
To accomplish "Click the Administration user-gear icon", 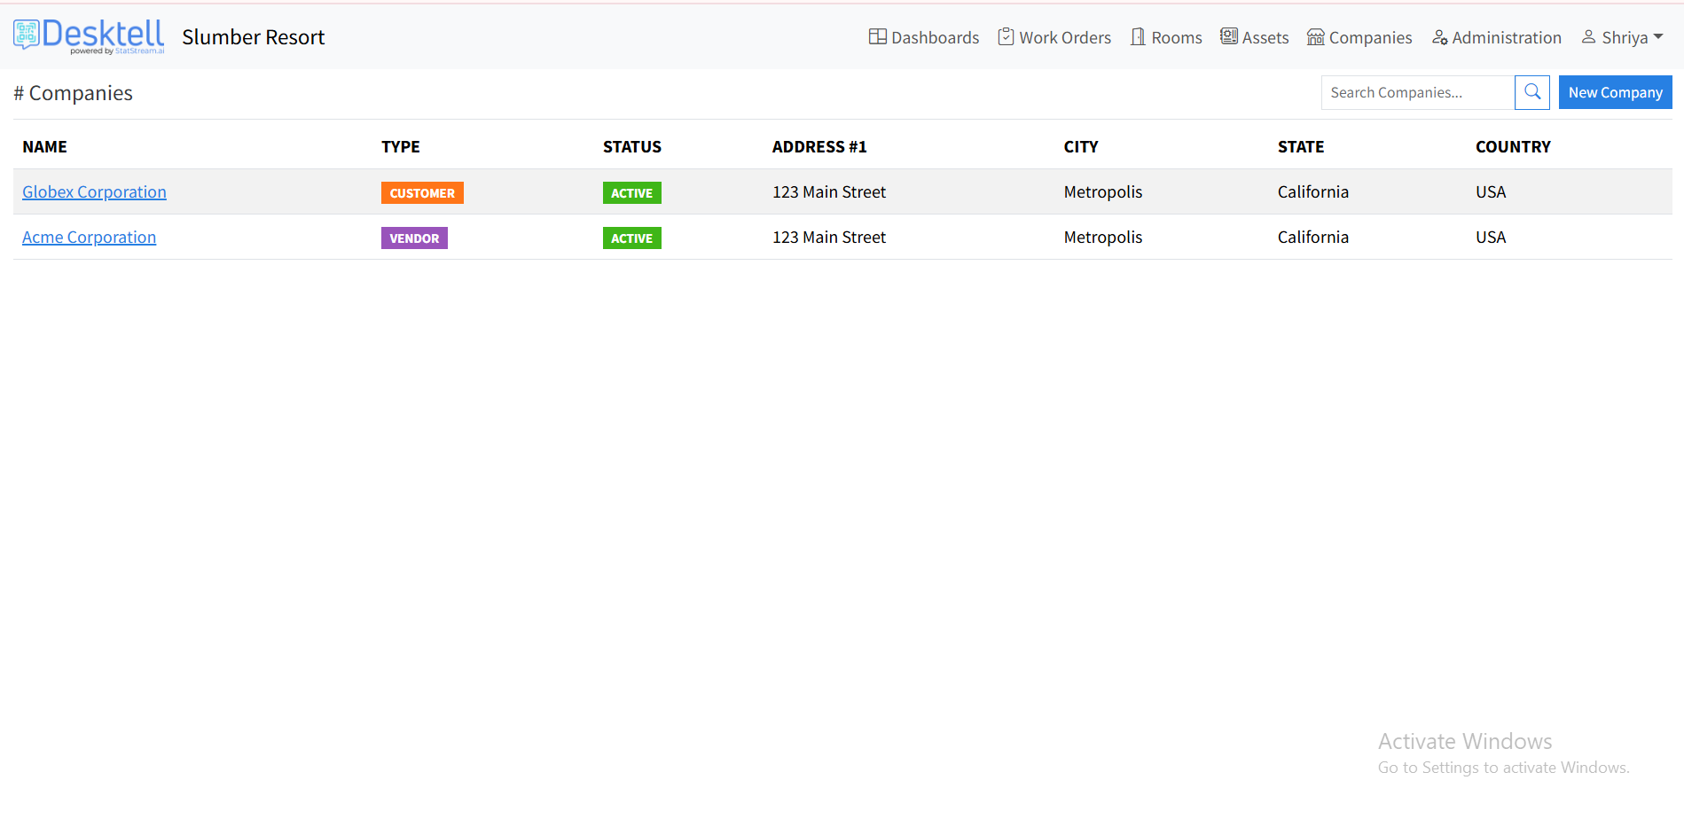I will click(1439, 37).
